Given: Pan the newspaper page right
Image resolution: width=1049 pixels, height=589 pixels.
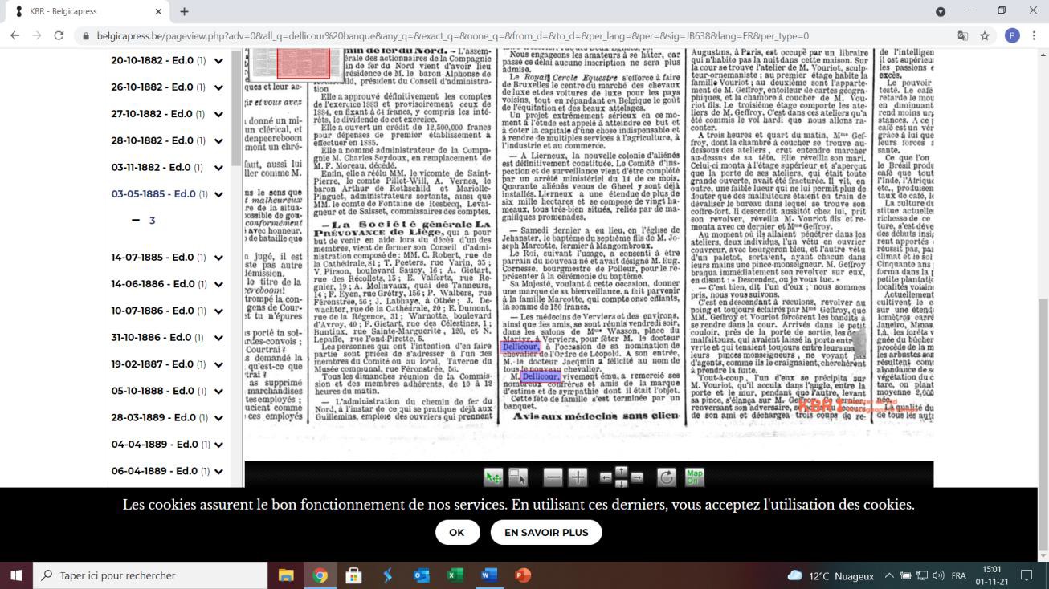Looking at the screenshot, I should [637, 477].
